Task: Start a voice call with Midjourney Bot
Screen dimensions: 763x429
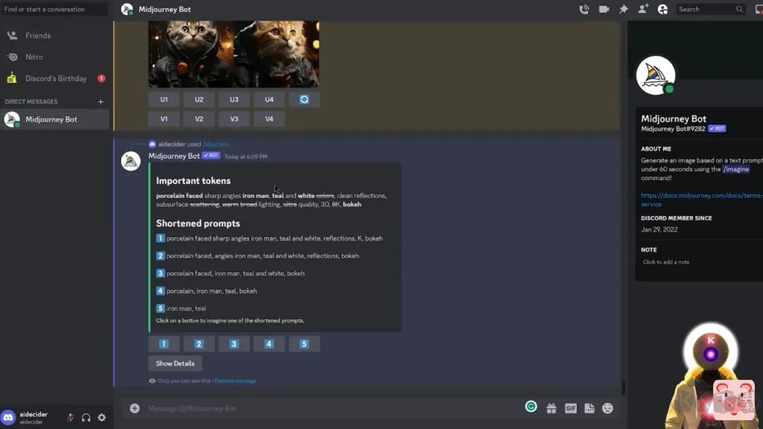Action: pos(584,9)
